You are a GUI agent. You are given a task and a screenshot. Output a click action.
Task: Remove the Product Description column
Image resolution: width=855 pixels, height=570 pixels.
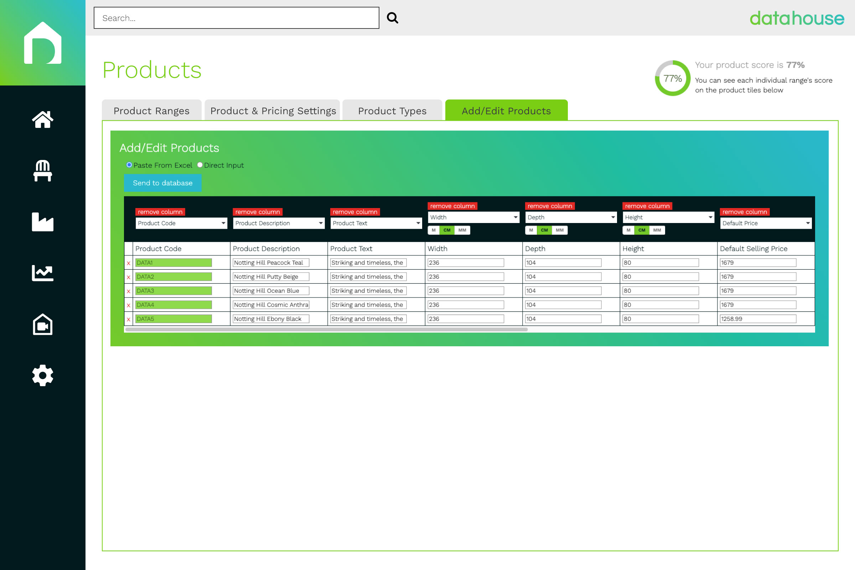[258, 212]
